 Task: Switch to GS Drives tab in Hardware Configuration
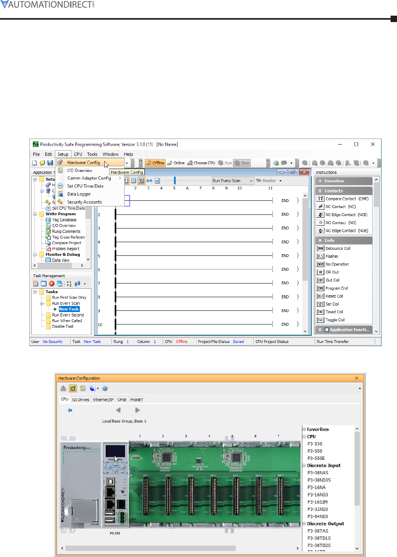click(81, 400)
